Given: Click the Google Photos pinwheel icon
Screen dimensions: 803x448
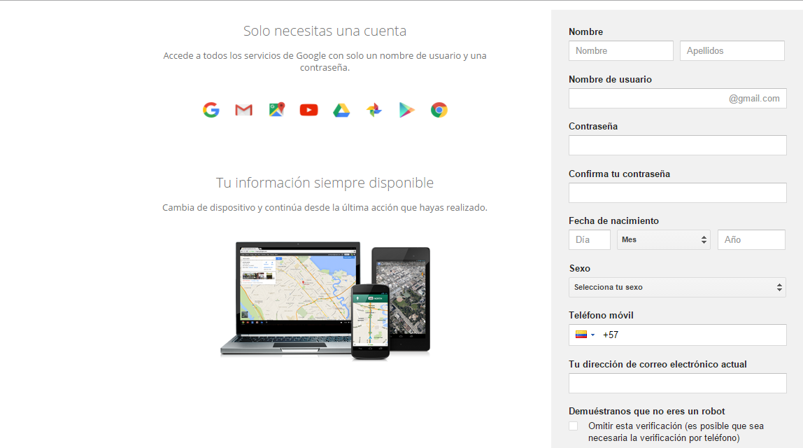Looking at the screenshot, I should tap(374, 110).
